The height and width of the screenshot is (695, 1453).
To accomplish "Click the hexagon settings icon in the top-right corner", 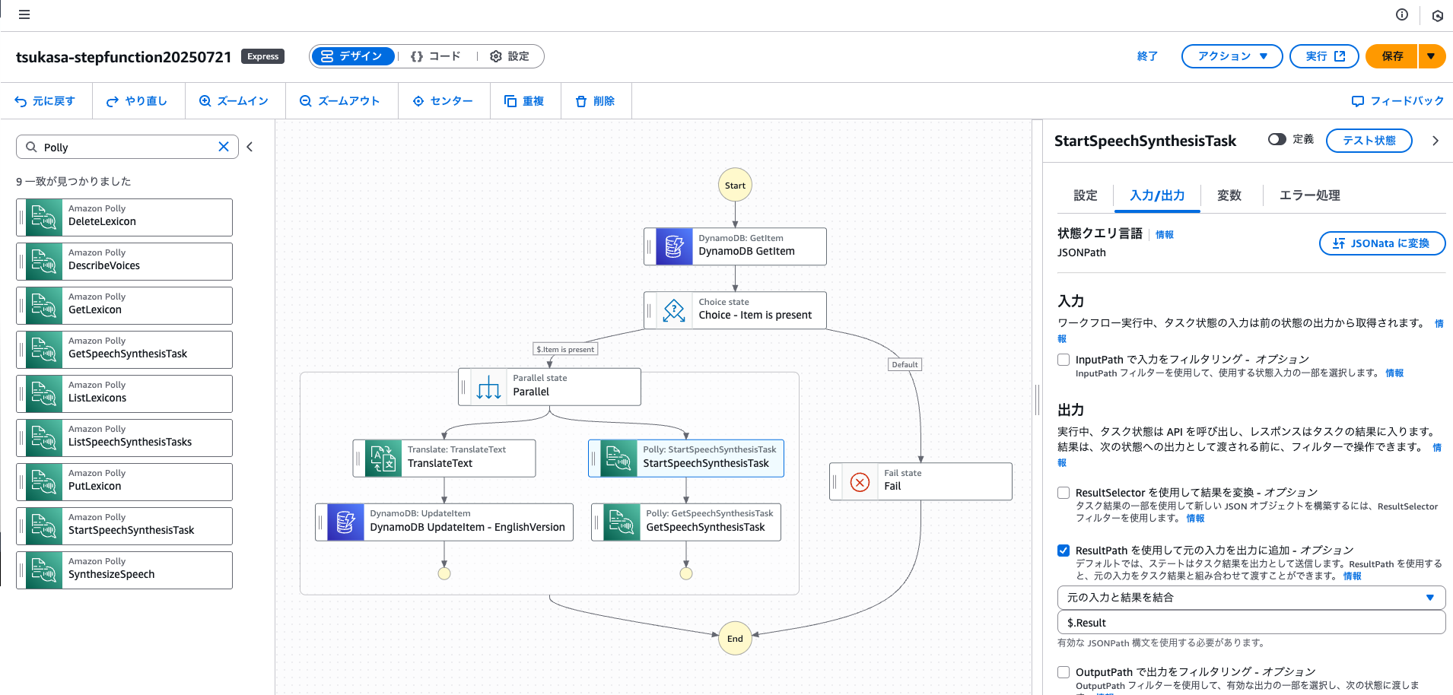I will 1437,15.
